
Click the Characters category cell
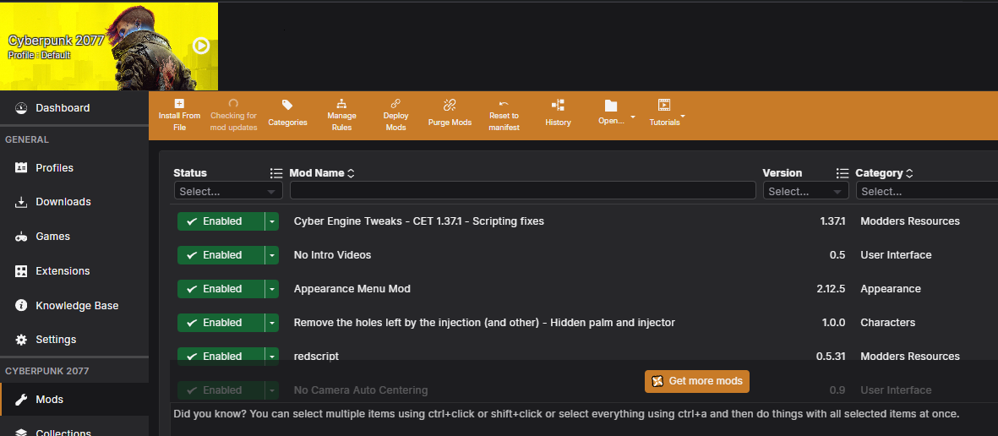click(888, 323)
